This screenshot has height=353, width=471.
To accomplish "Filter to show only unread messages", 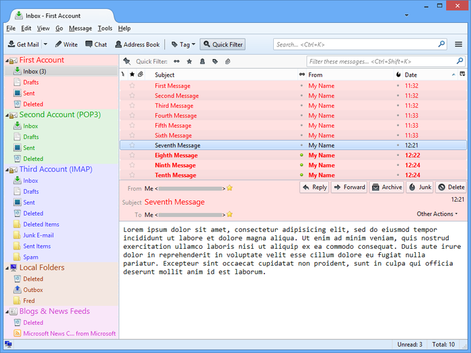I will [x=176, y=62].
